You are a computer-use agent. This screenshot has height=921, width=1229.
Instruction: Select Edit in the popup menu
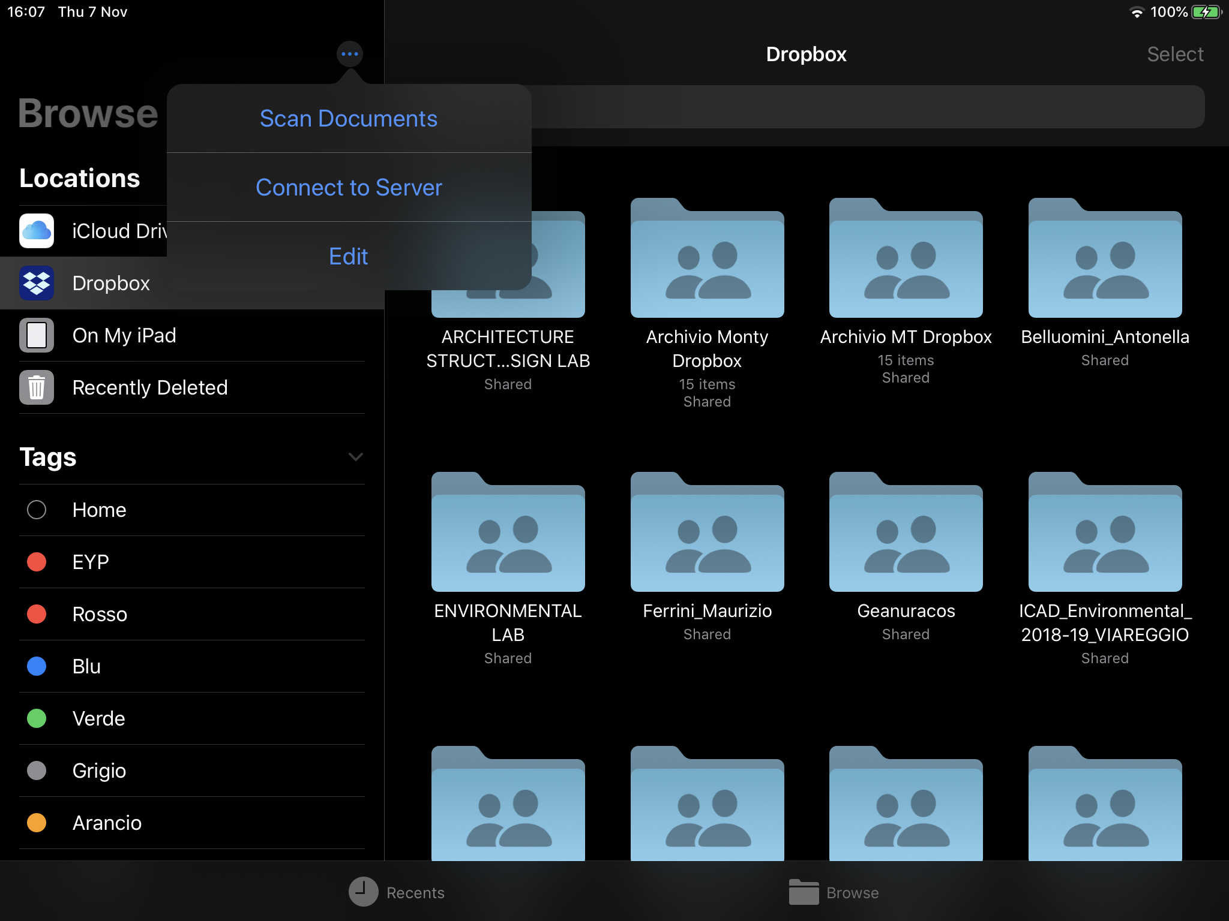[x=349, y=257]
